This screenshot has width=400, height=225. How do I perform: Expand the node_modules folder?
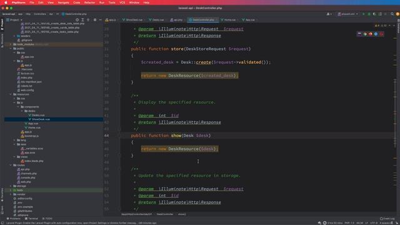click(x=11, y=44)
